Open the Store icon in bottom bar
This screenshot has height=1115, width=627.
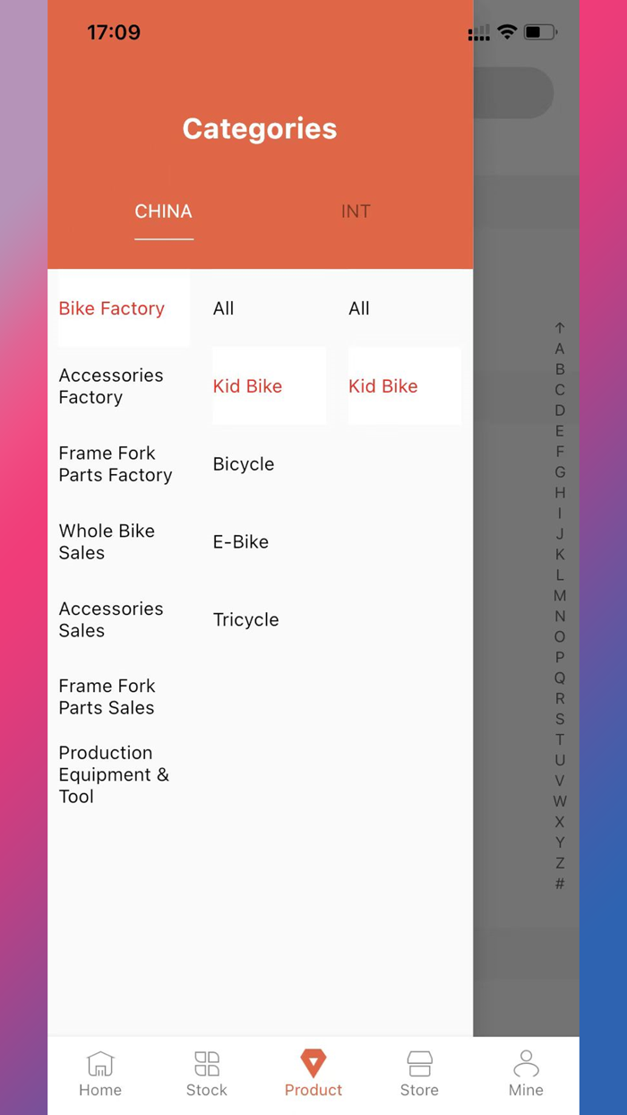point(419,1072)
